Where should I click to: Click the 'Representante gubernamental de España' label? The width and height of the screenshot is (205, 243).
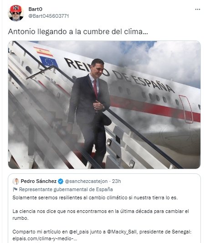[x=66, y=189]
